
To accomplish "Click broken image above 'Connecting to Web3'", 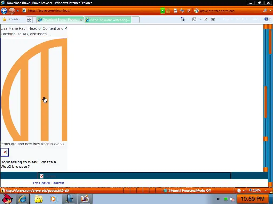I will point(5,152).
